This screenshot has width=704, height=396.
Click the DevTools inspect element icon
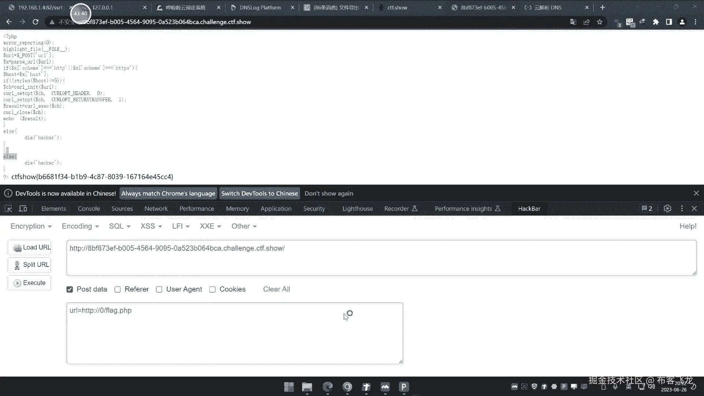pyautogui.click(x=8, y=209)
